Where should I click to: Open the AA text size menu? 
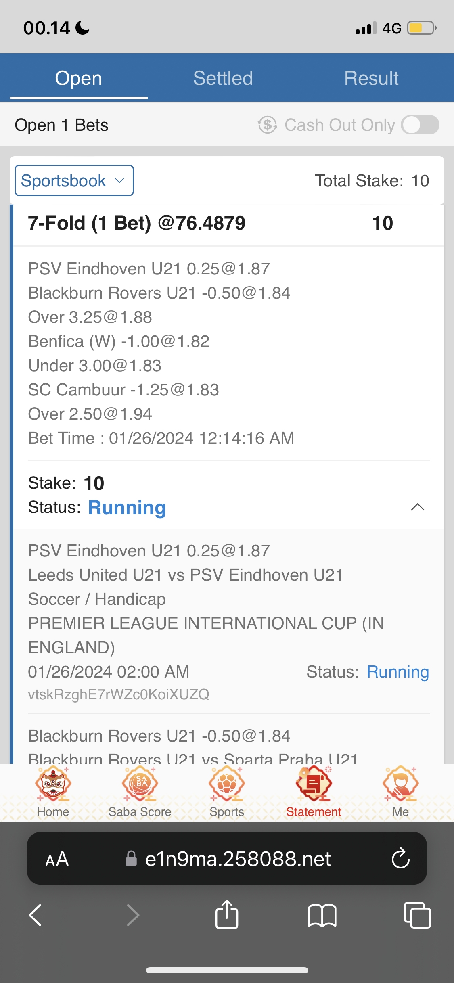[57, 859]
